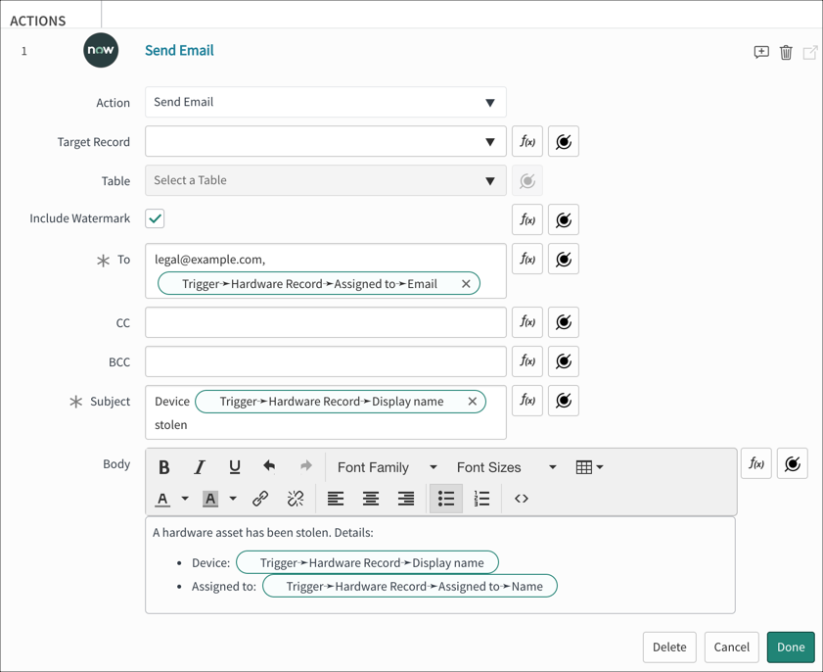823x672 pixels.
Task: Uncheck the Include Watermark checkbox
Action: [154, 217]
